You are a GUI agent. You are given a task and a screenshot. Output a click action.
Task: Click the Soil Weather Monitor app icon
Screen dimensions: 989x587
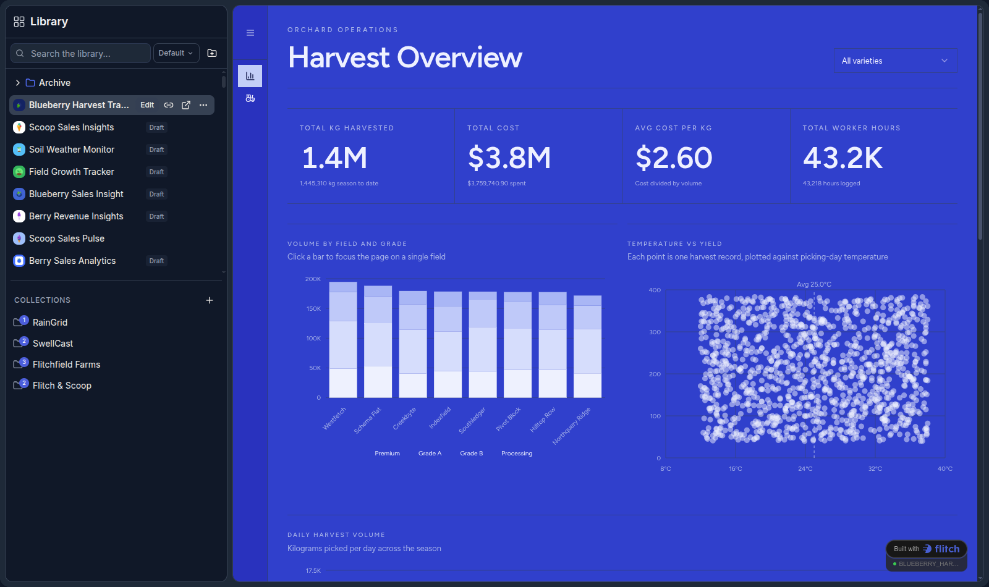click(x=19, y=150)
